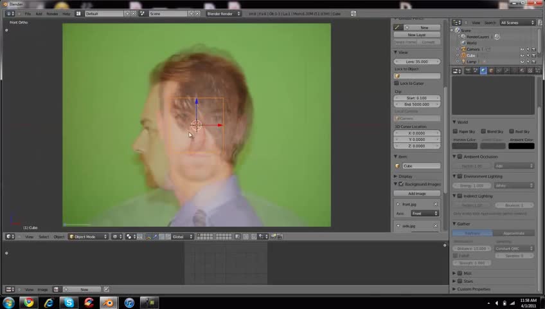Toggle fullscreen via header screen icon
Screen dimensions: 545x309
coord(353,14)
